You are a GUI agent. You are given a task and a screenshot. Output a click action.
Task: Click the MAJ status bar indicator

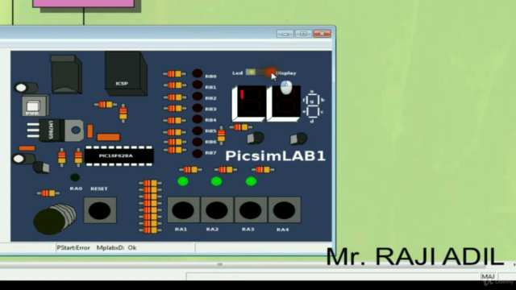click(x=488, y=276)
